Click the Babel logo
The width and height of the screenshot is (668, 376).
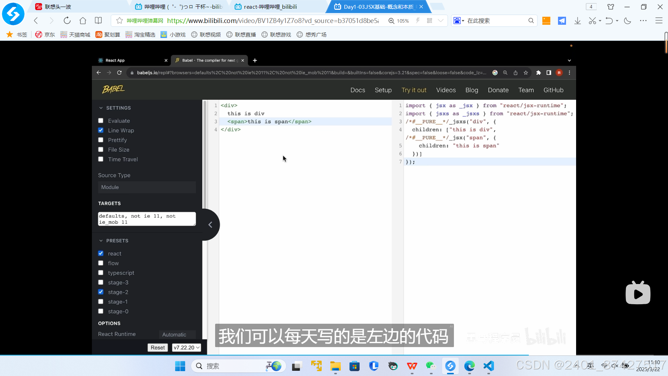(x=113, y=89)
